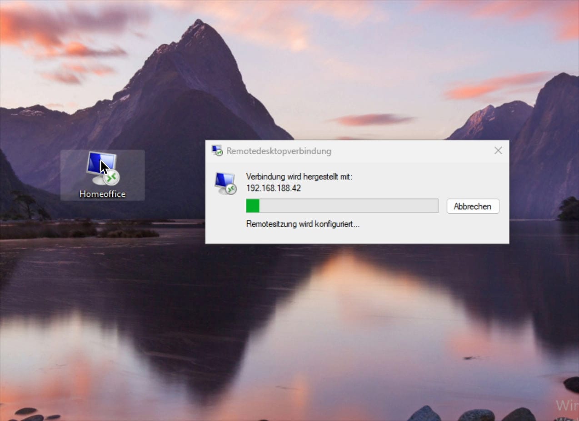The image size is (579, 421).
Task: Click the Windows watermark text at bottom right
Action: click(567, 406)
